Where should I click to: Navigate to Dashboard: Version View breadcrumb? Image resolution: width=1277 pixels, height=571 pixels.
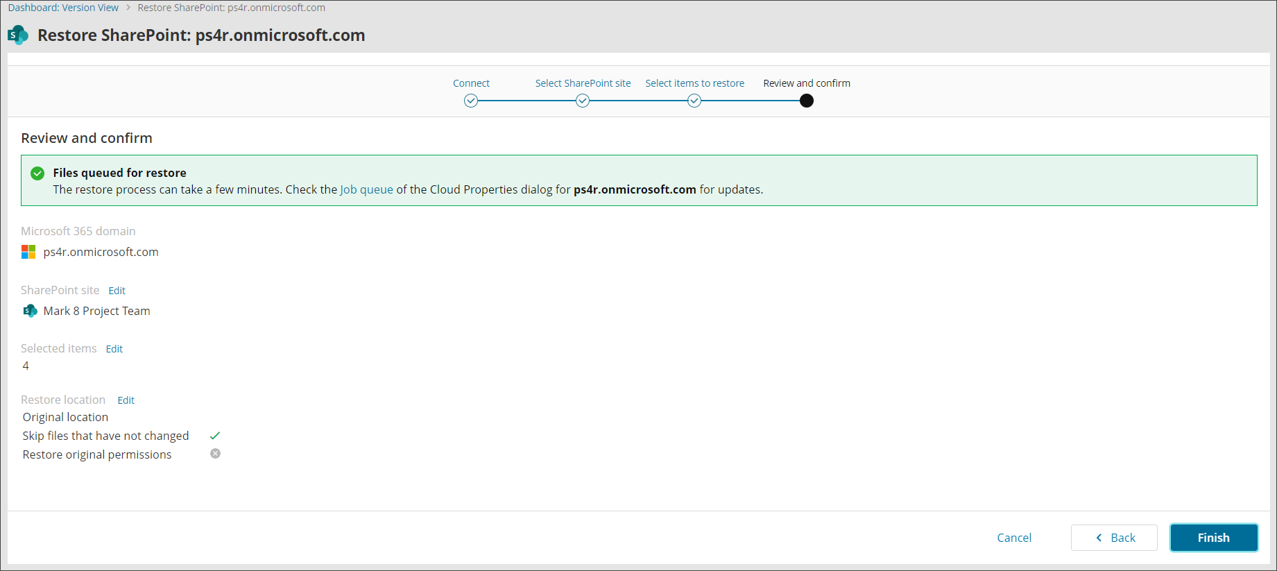tap(63, 8)
